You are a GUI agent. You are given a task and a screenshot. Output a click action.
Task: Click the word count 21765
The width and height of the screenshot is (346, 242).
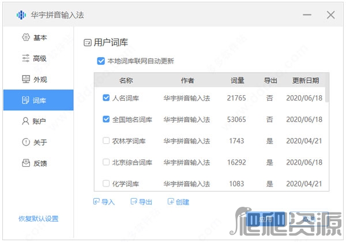pos(236,98)
